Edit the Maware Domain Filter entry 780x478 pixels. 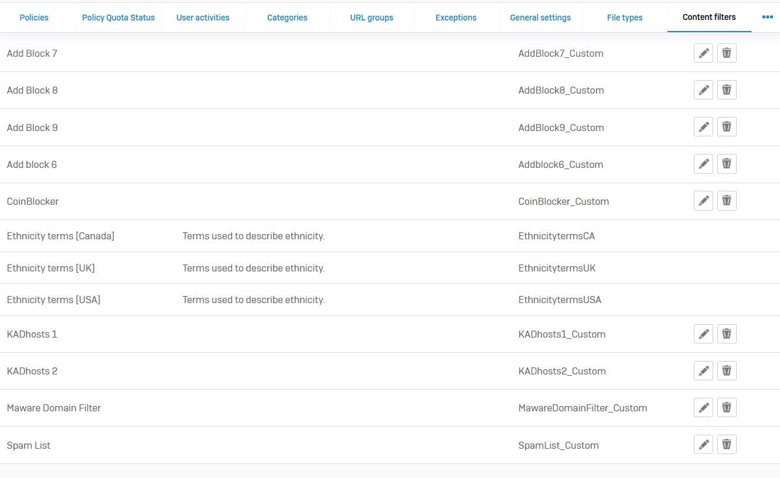point(703,408)
